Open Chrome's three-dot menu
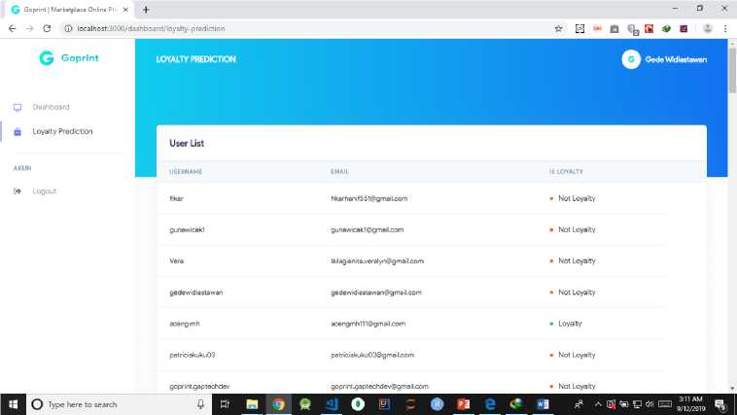 point(725,28)
